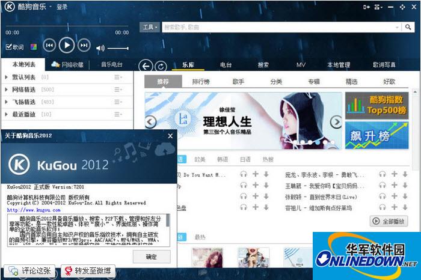Select the 日语 language filter
Image resolution: width=421 pixels, height=280 pixels.
click(245, 160)
